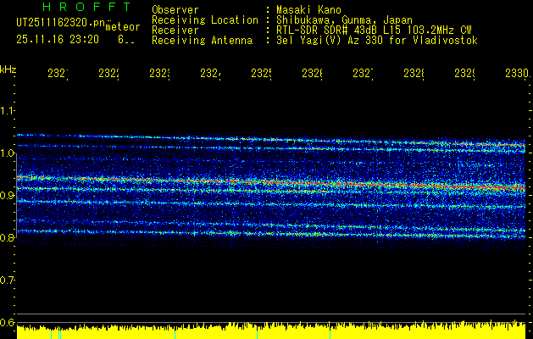
Task: Click the 2330 time axis label
Action: point(517,74)
